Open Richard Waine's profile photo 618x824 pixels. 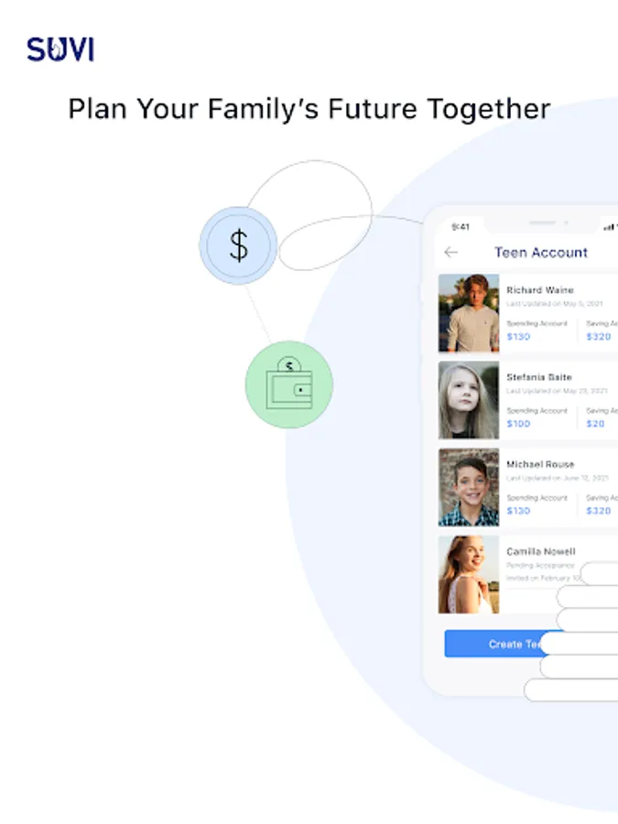(469, 313)
